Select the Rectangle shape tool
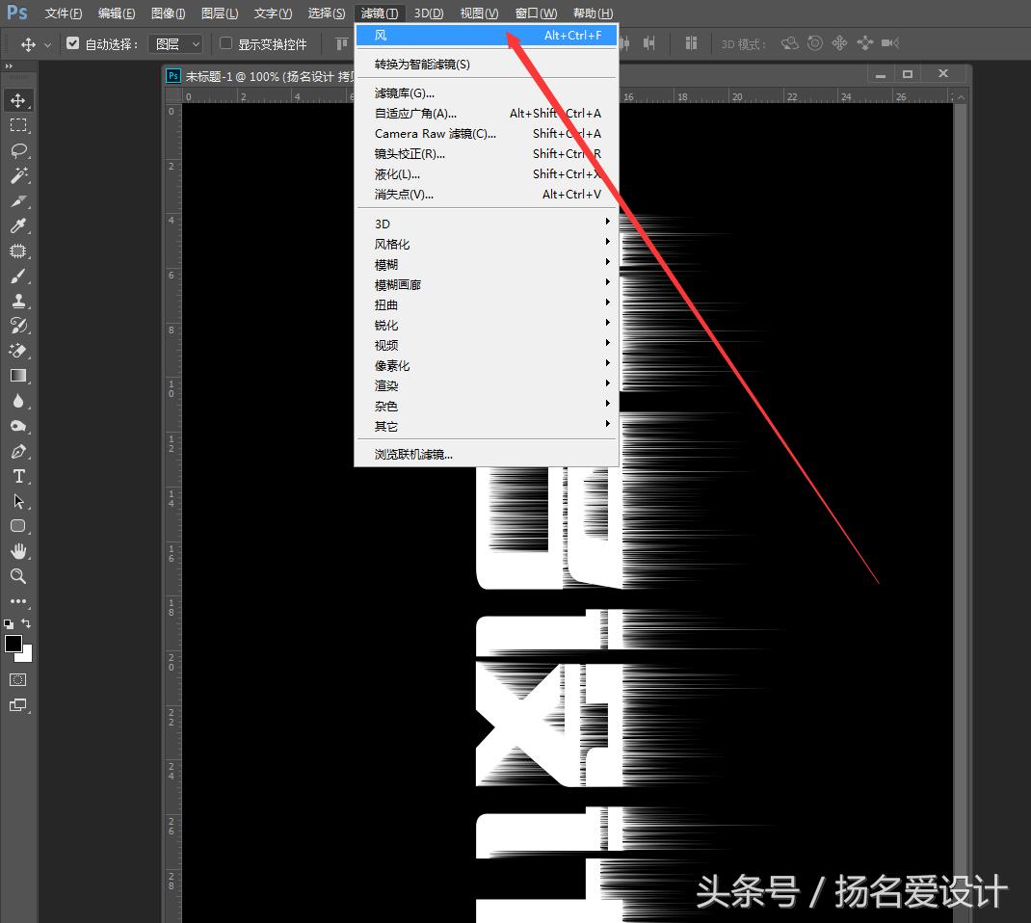The width and height of the screenshot is (1031, 923). pos(19,526)
